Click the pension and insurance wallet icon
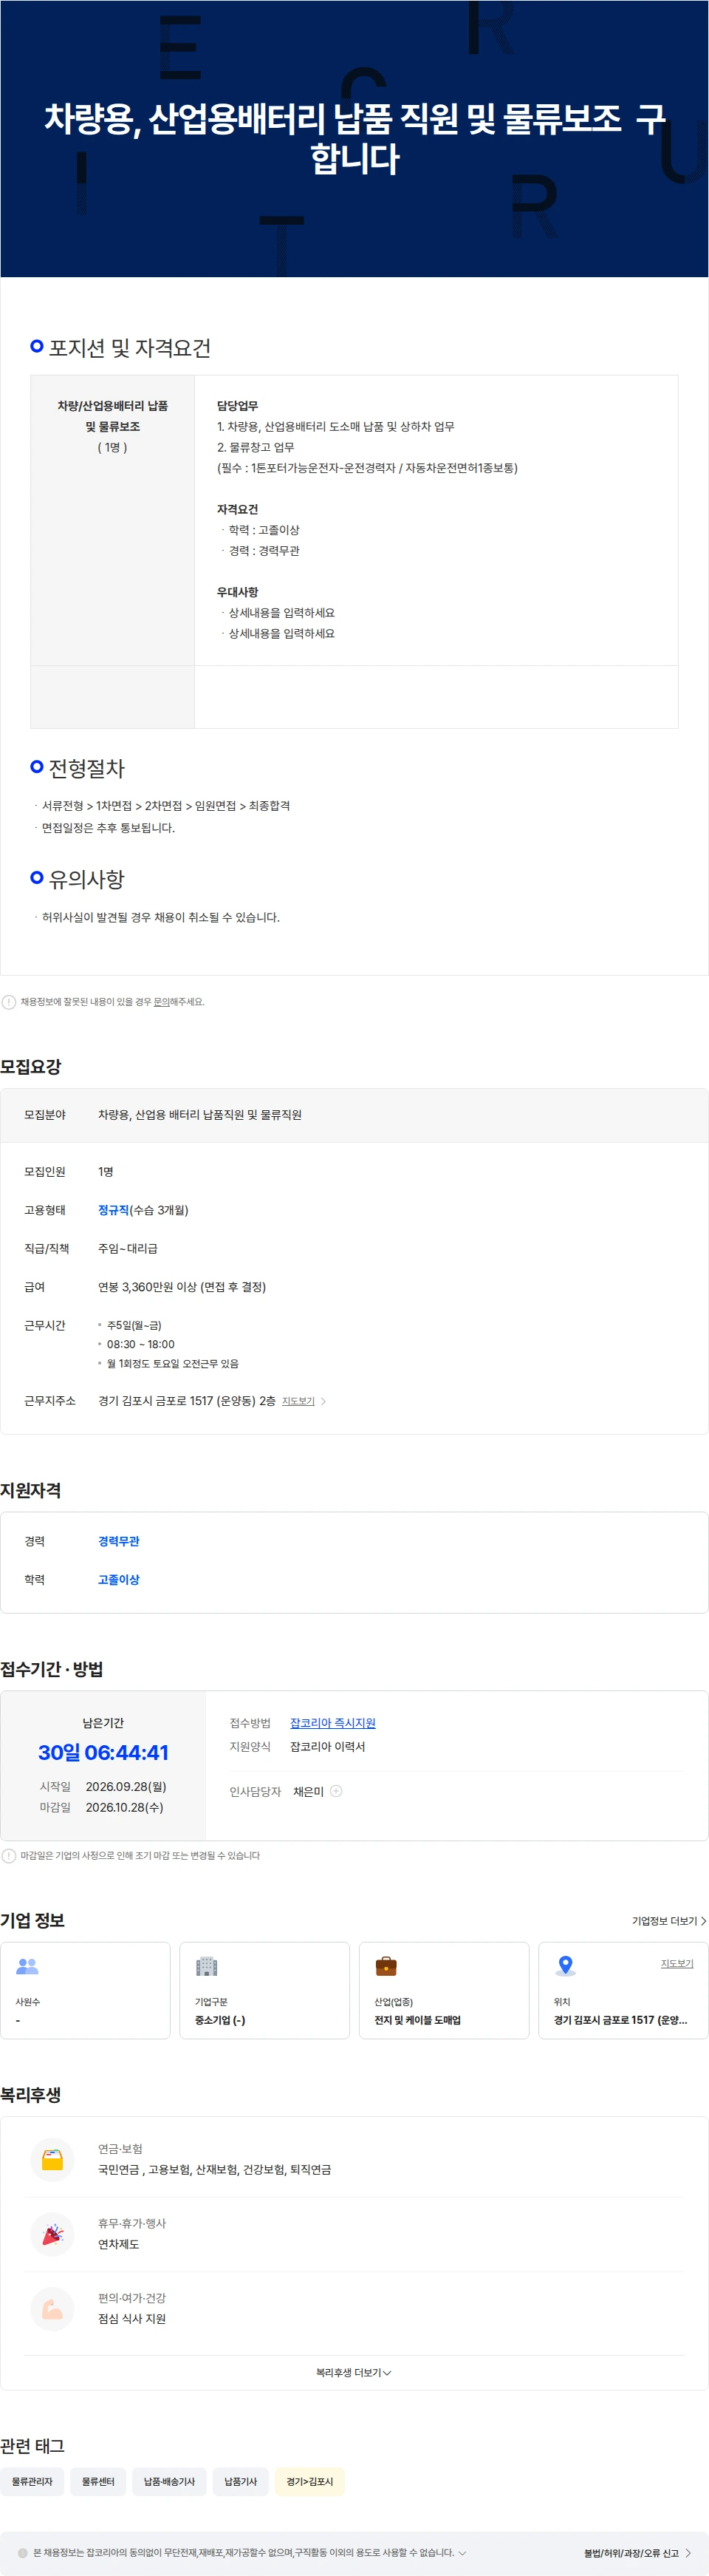 [53, 2159]
